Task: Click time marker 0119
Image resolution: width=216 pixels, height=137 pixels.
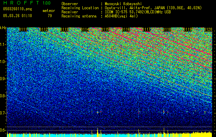Action: click(x=187, y=29)
